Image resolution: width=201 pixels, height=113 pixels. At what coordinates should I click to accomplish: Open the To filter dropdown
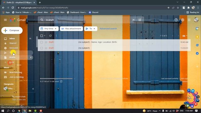[91, 29]
